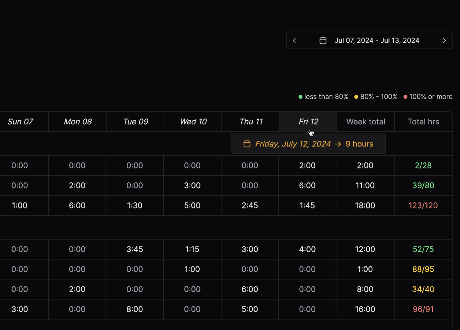The width and height of the screenshot is (460, 330).
Task: Click Friday 2:00 cell in 2/28 row
Action: tap(307, 166)
